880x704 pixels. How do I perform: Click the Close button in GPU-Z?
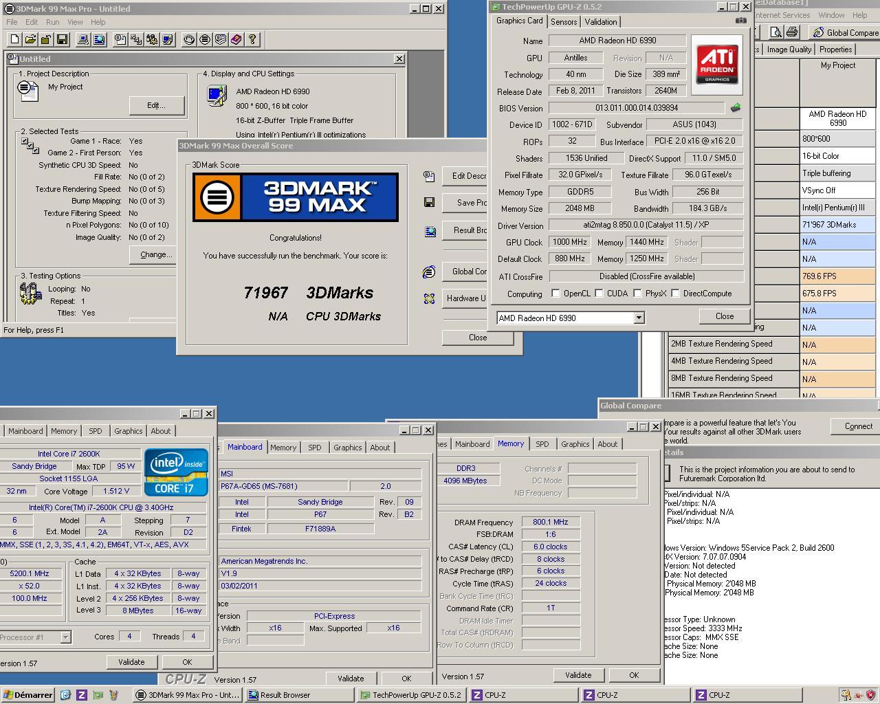tap(725, 316)
